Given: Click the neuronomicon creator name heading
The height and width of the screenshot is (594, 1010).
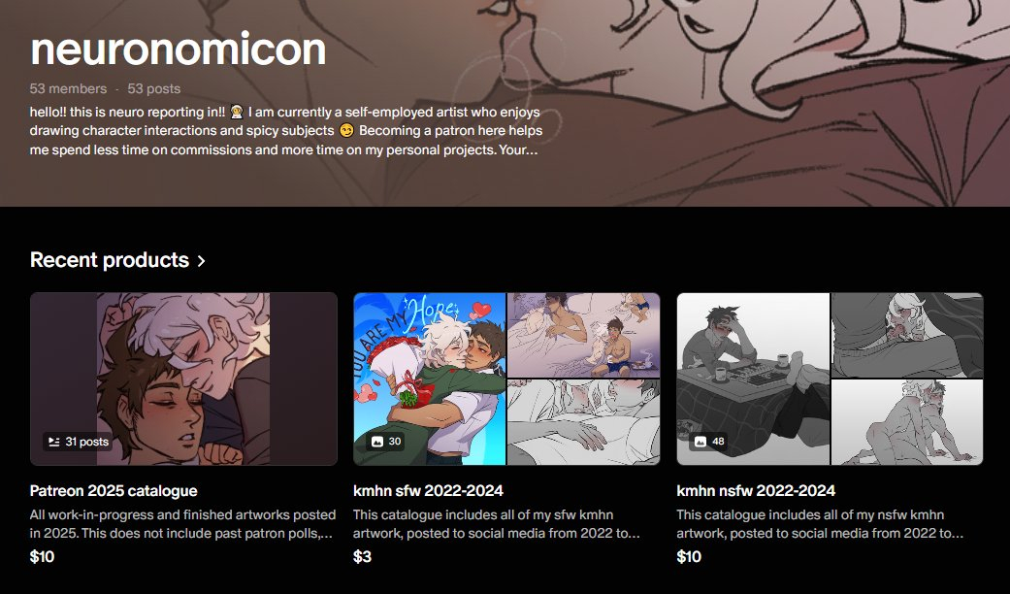Looking at the screenshot, I should click(178, 49).
